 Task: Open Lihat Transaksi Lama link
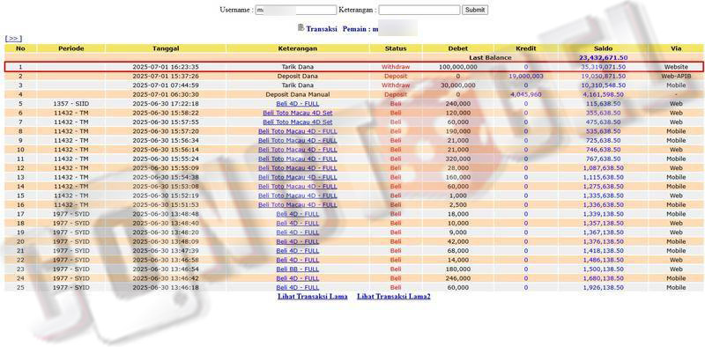click(313, 296)
